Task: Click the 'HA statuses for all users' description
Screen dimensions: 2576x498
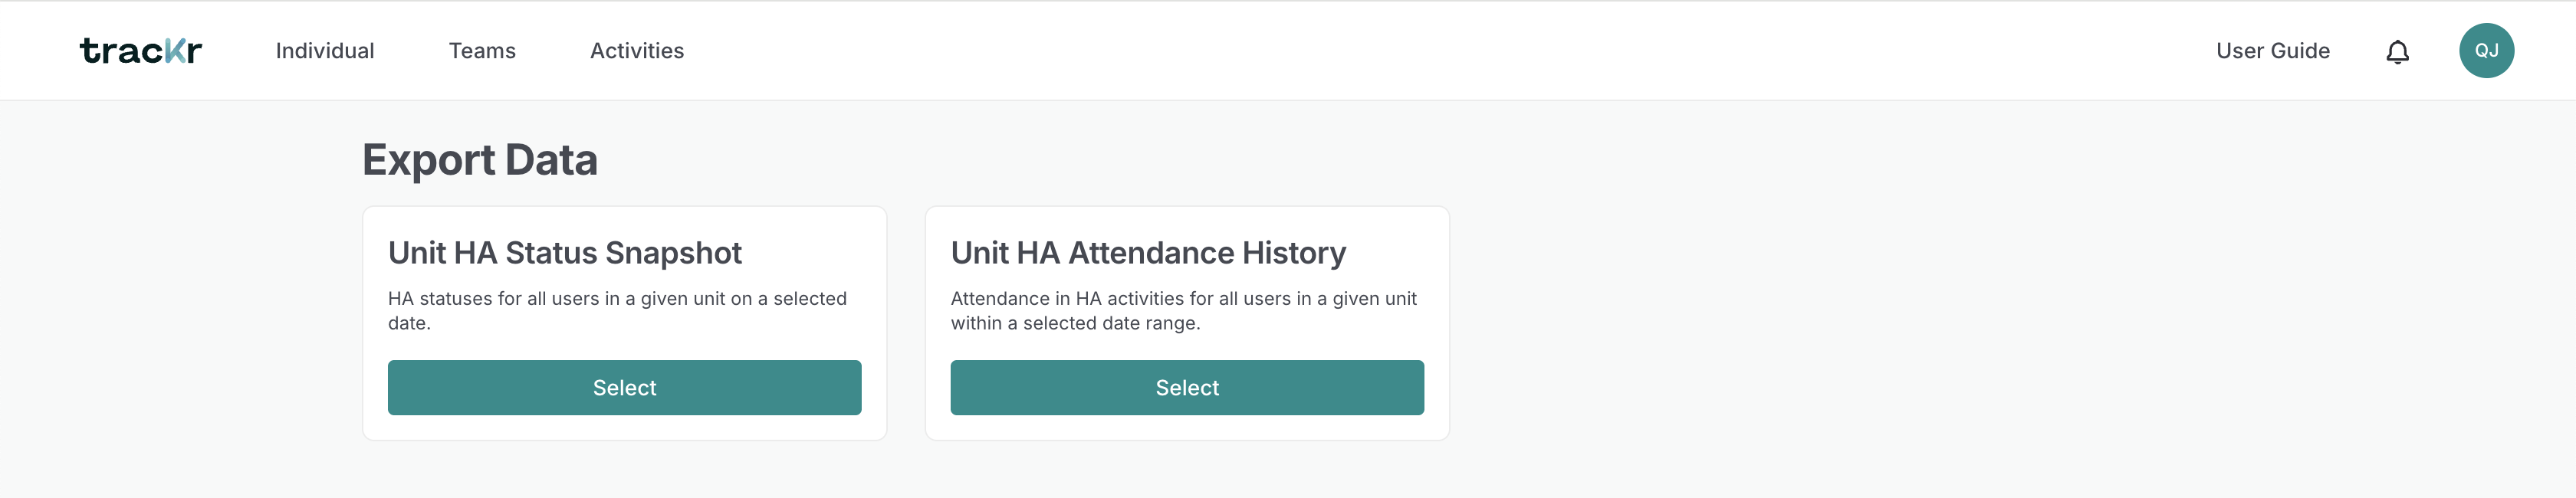Action: pyautogui.click(x=617, y=310)
